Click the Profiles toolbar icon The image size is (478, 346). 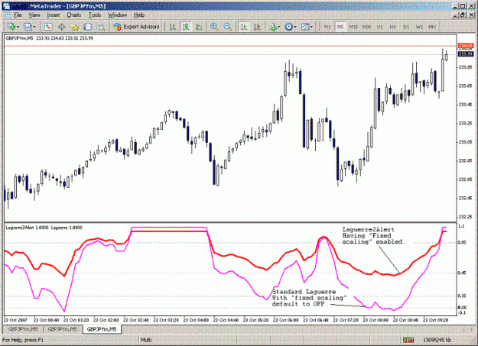pyautogui.click(x=28, y=27)
